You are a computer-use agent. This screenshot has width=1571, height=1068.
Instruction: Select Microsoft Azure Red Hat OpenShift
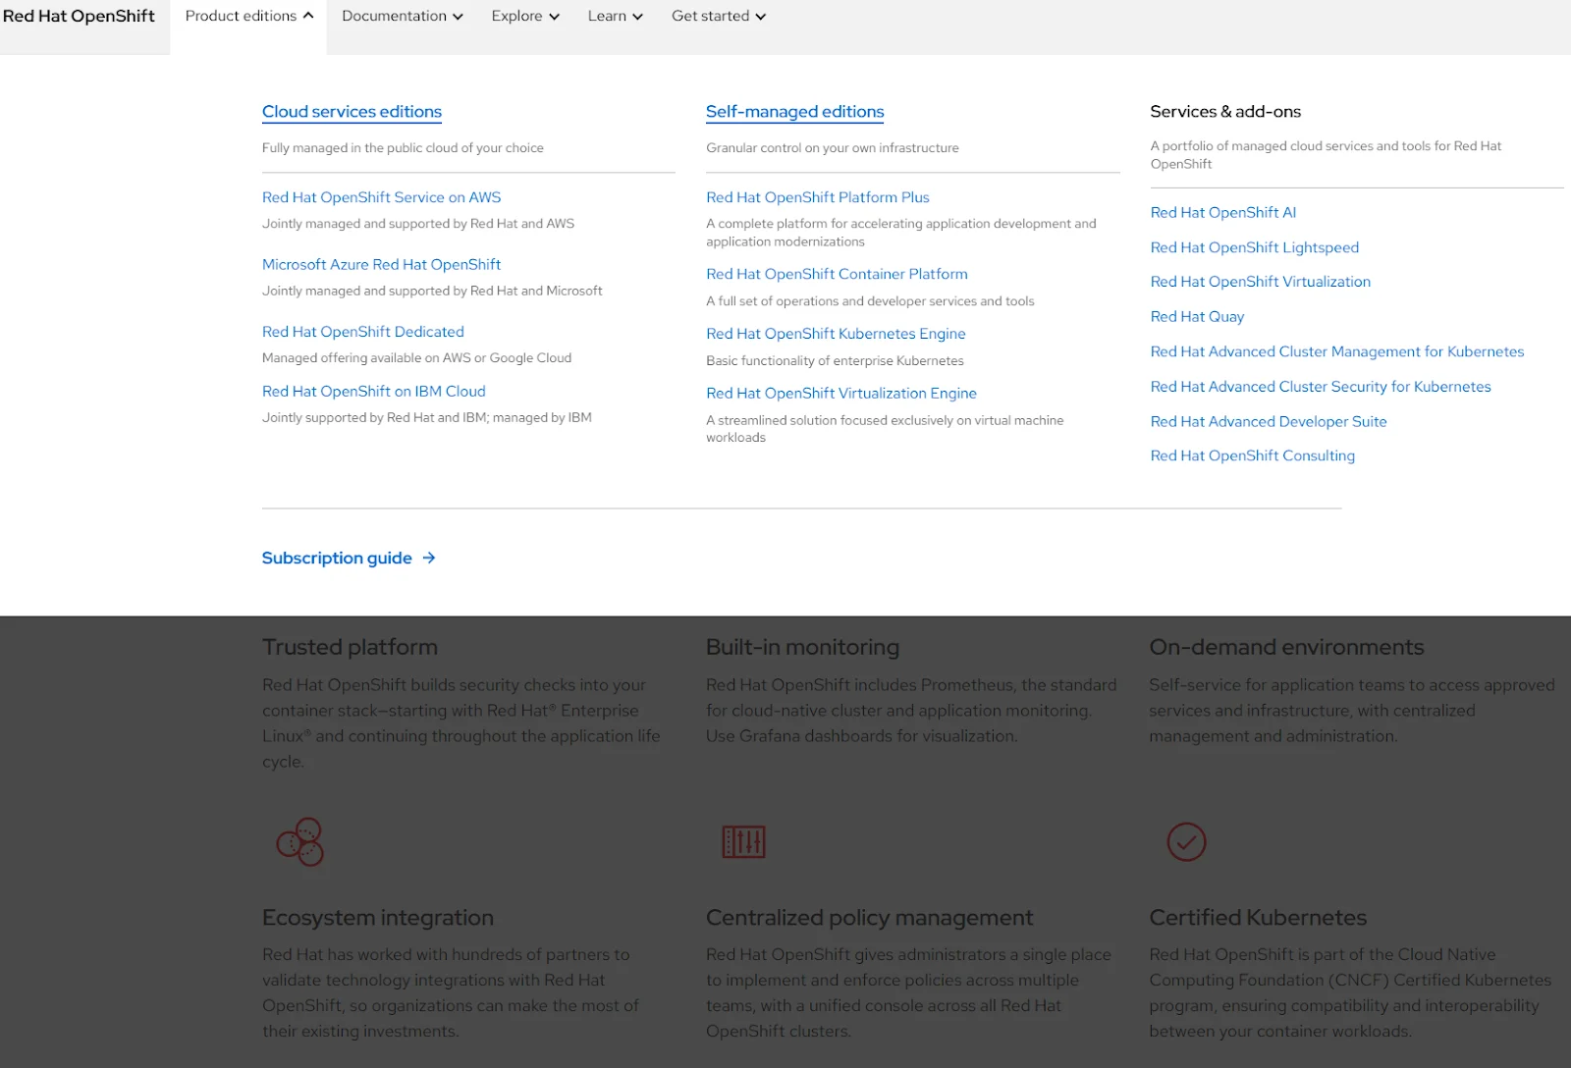pos(381,265)
